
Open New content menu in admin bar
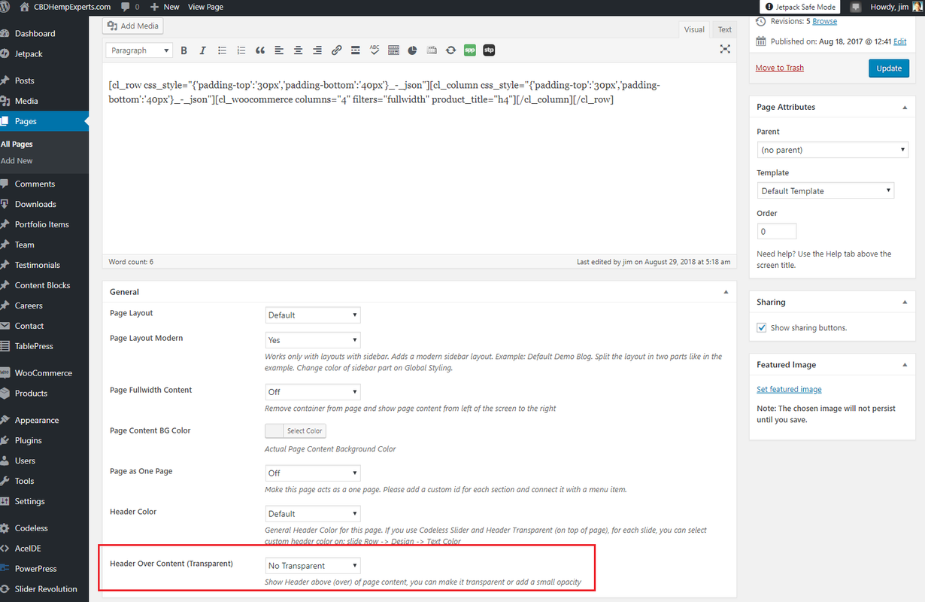coord(165,7)
